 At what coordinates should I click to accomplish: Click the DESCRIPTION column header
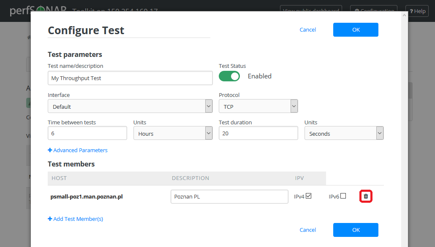pos(190,178)
